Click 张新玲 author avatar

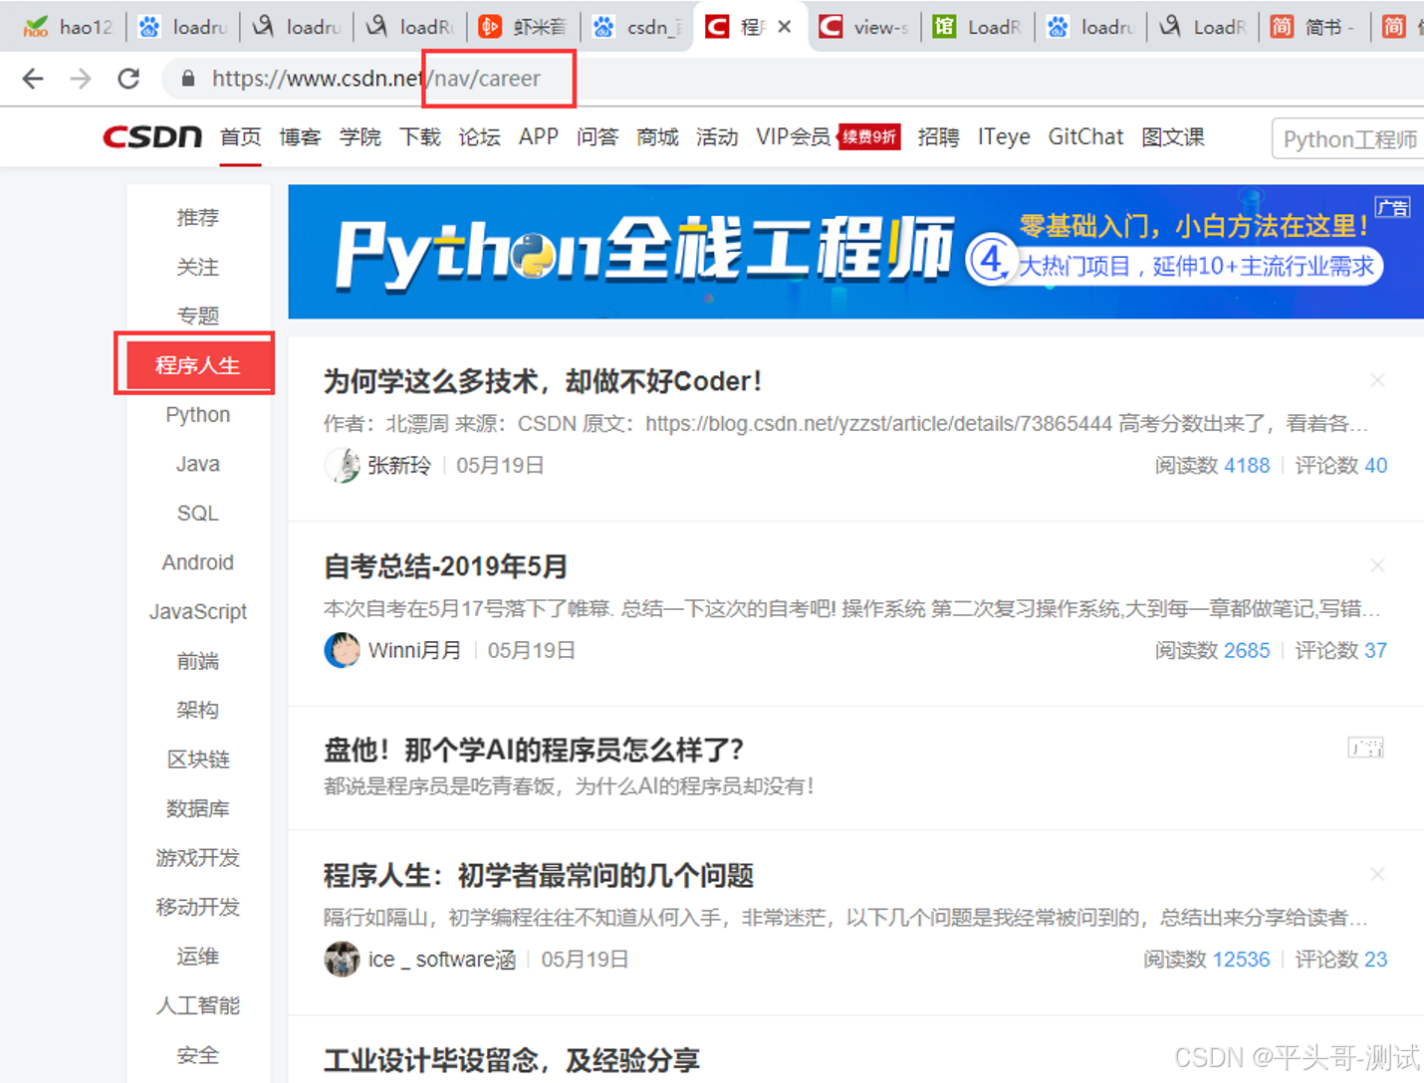click(x=342, y=465)
